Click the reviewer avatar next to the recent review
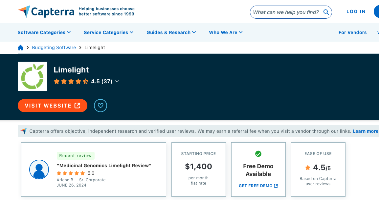 (x=39, y=170)
